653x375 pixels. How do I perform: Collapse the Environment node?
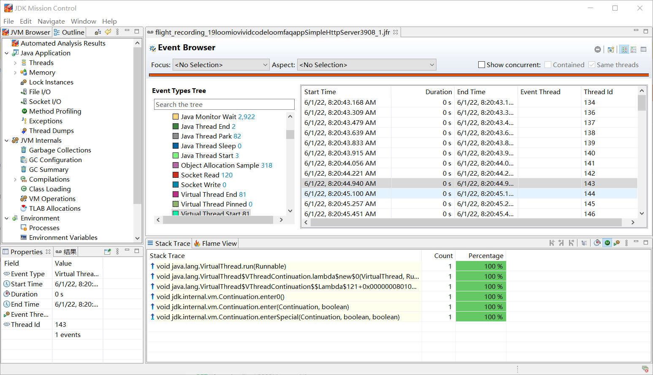[x=7, y=218]
